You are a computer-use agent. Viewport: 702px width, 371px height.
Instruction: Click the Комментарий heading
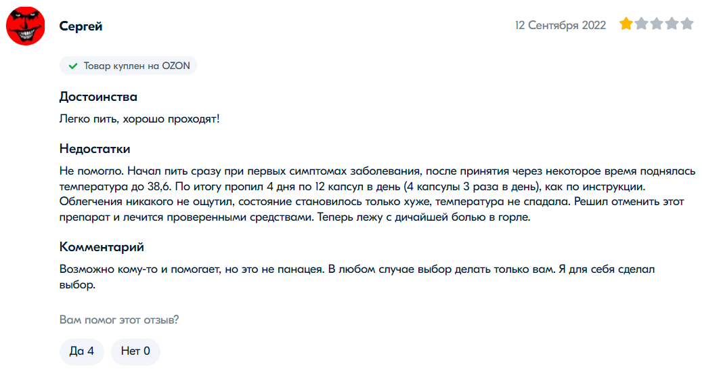coord(102,246)
